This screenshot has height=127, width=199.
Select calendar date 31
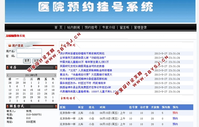(x=46, y=97)
